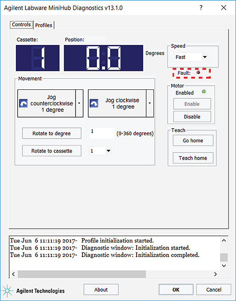Switch to the Profiles tab

(44, 25)
